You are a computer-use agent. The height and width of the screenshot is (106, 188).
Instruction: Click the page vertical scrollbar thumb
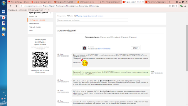coord(187,48)
